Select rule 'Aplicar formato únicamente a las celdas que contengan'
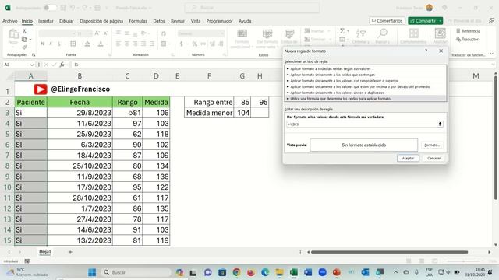499x280 pixels. pos(332,75)
